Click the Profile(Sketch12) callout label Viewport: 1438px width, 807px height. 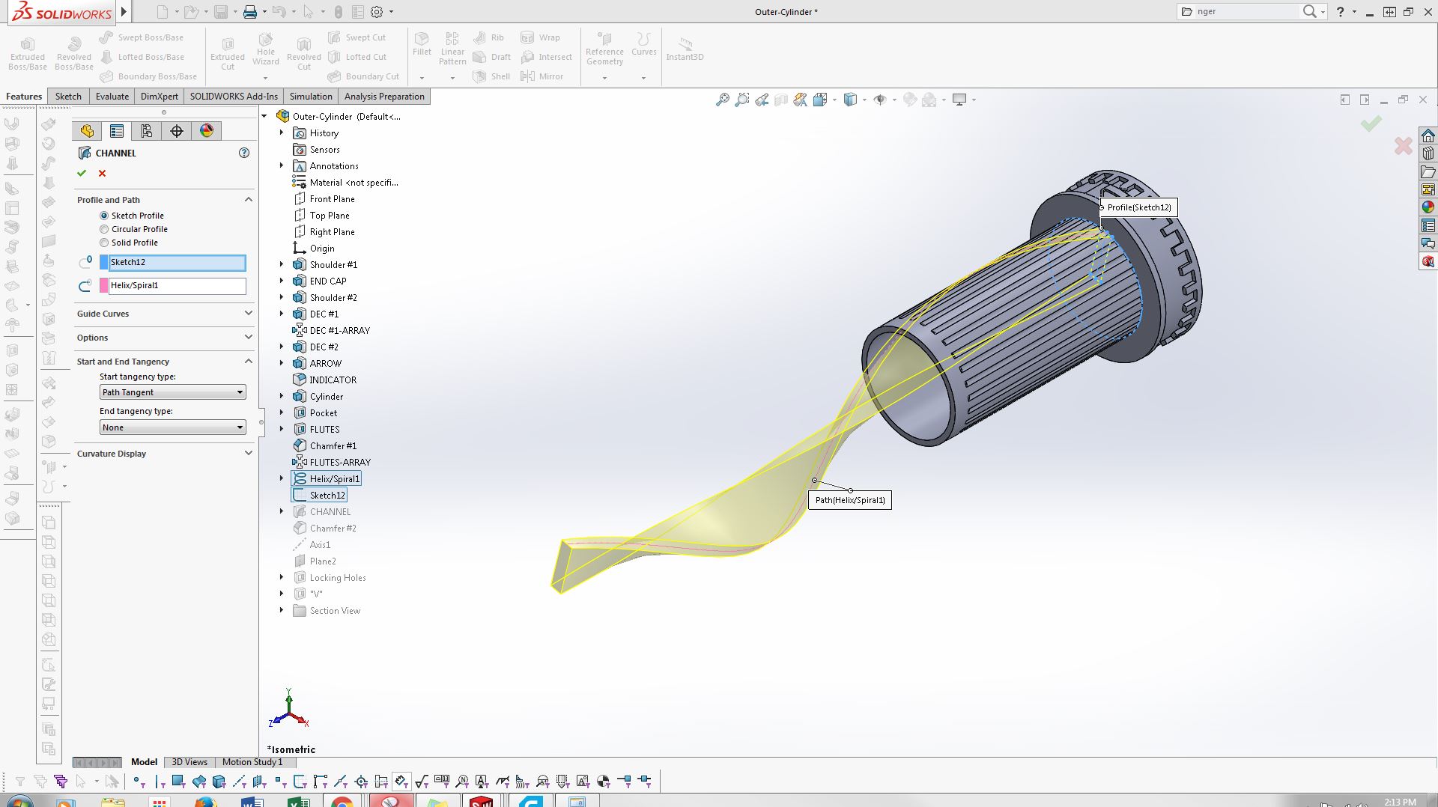click(1139, 207)
